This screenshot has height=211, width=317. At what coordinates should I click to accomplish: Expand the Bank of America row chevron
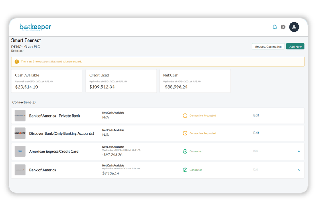(299, 170)
